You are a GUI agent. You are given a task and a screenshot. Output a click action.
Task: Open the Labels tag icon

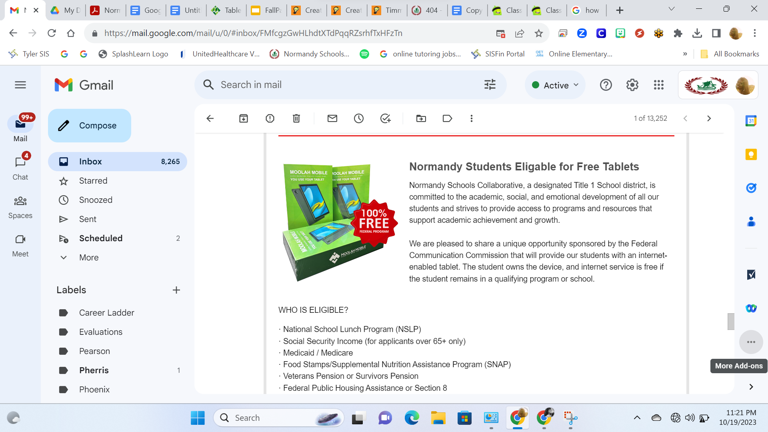pyautogui.click(x=448, y=118)
